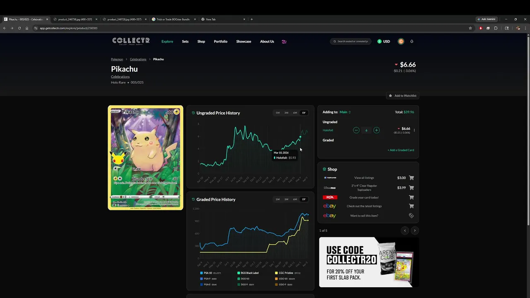The image size is (530, 298).
Task: Toggle BGS 10 series in graded chart
Action: point(243,279)
